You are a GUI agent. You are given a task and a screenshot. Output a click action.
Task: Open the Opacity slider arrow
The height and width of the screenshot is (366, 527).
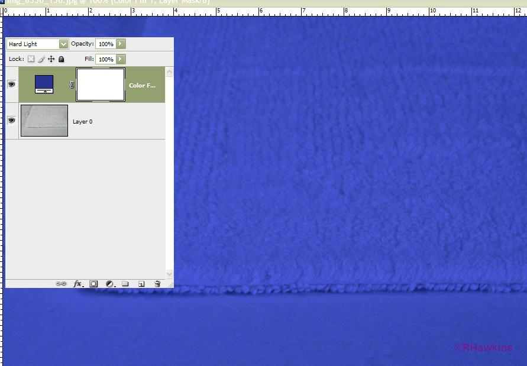pyautogui.click(x=121, y=44)
